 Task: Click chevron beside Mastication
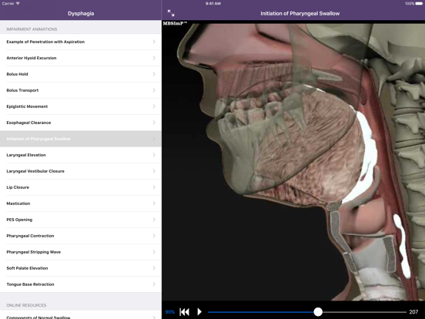coord(154,203)
